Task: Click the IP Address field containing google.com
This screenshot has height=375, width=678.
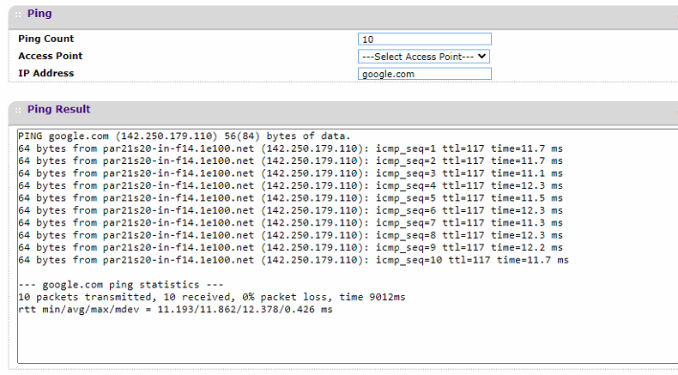Action: (425, 74)
